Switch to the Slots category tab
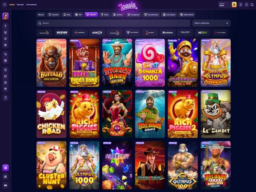Image resolution: width=256 pixels, height=192 pixels. (105, 14)
